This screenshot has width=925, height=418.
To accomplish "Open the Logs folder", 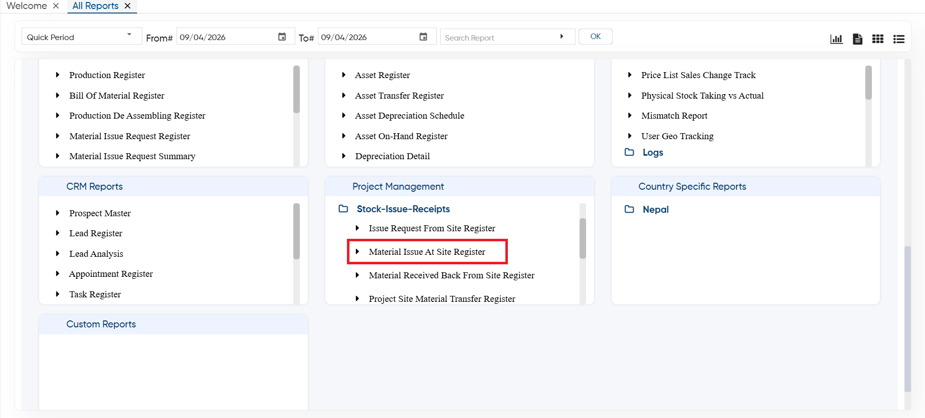I will [x=653, y=152].
